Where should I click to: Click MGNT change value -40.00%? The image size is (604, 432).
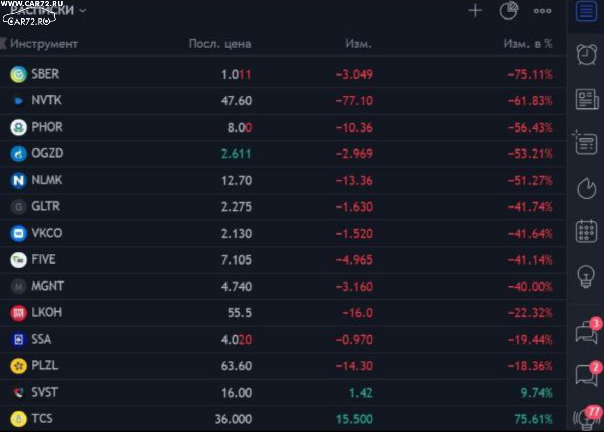(x=530, y=287)
